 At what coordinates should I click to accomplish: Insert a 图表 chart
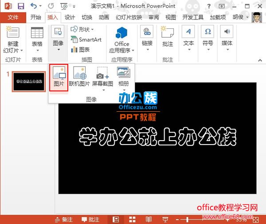pos(80,50)
